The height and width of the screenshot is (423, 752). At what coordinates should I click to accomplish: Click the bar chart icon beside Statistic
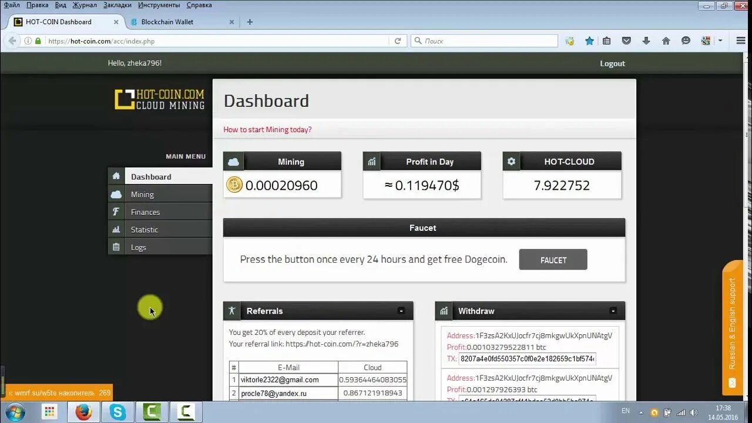tap(116, 229)
